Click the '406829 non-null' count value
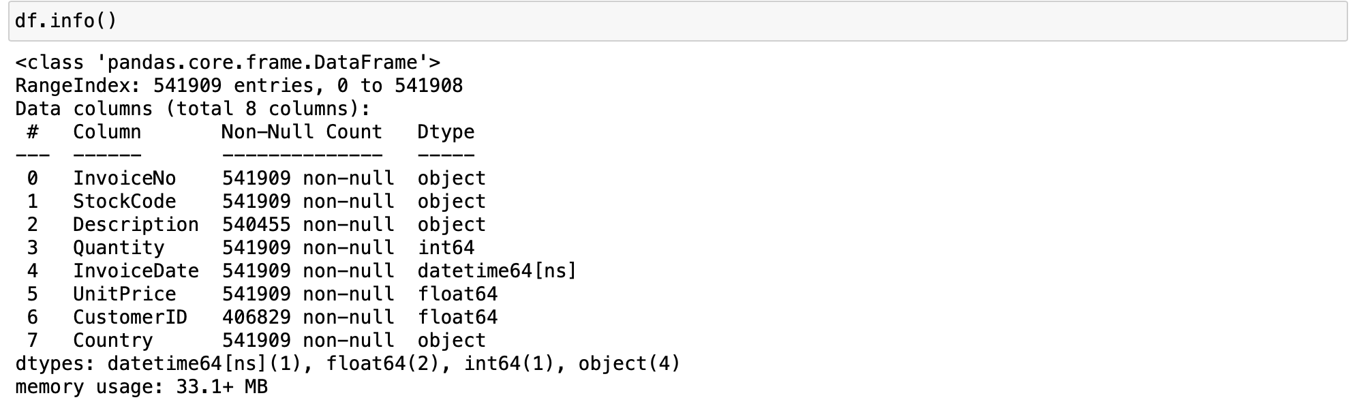 [x=308, y=318]
